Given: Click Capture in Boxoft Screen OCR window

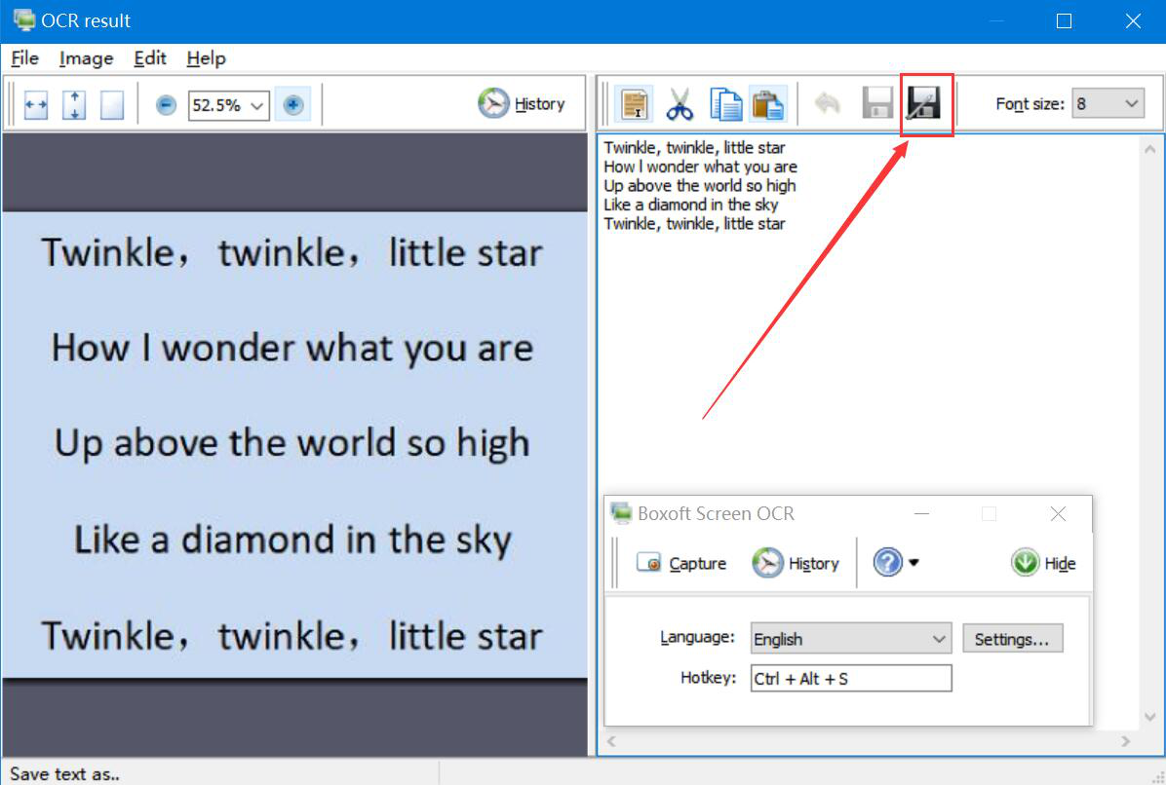Looking at the screenshot, I should pos(681,564).
